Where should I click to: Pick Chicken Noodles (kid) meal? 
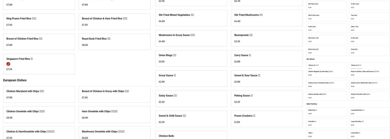point(326,96)
